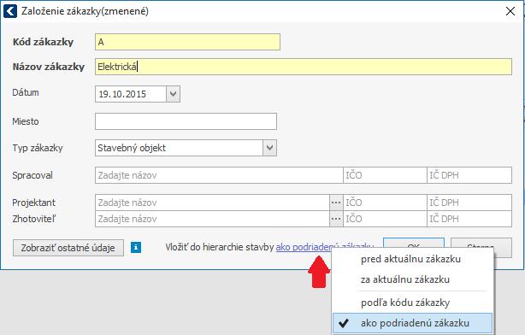Screen dimensions: 525x335
Task: Select checked 'ako podriadenú zákazku' entry
Action: point(412,323)
